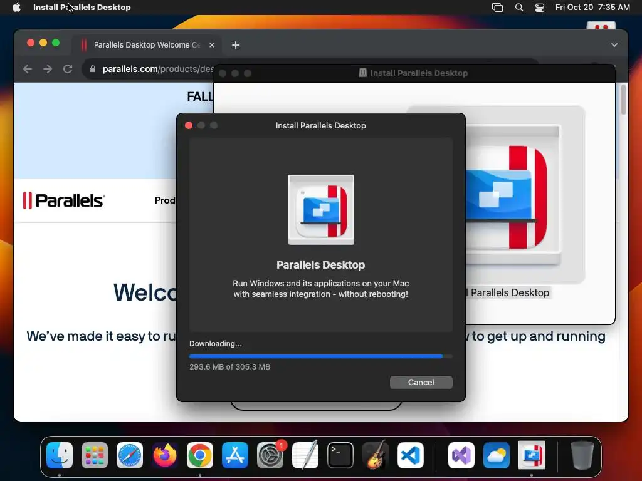642x481 pixels.
Task: Go back in Chrome
Action: point(28,69)
